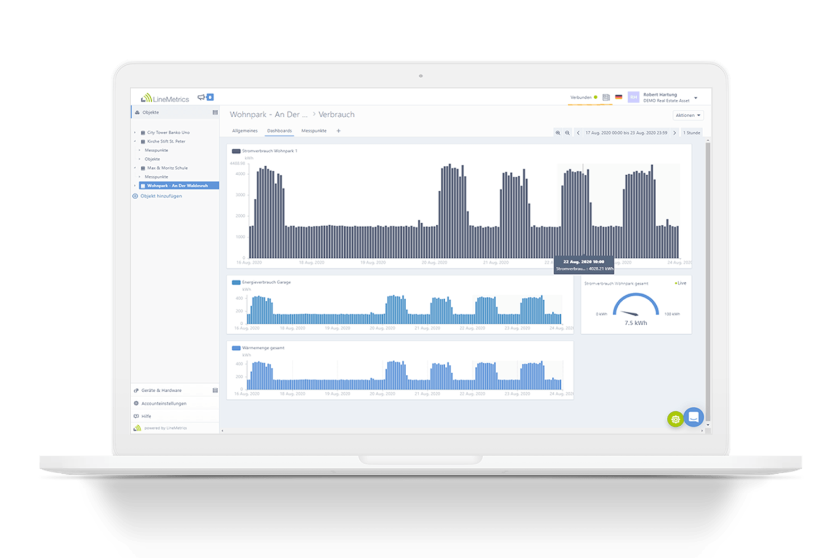Click Objekt hinzufügen to add object
Image resolution: width=837 pixels, height=558 pixels.
(161, 196)
